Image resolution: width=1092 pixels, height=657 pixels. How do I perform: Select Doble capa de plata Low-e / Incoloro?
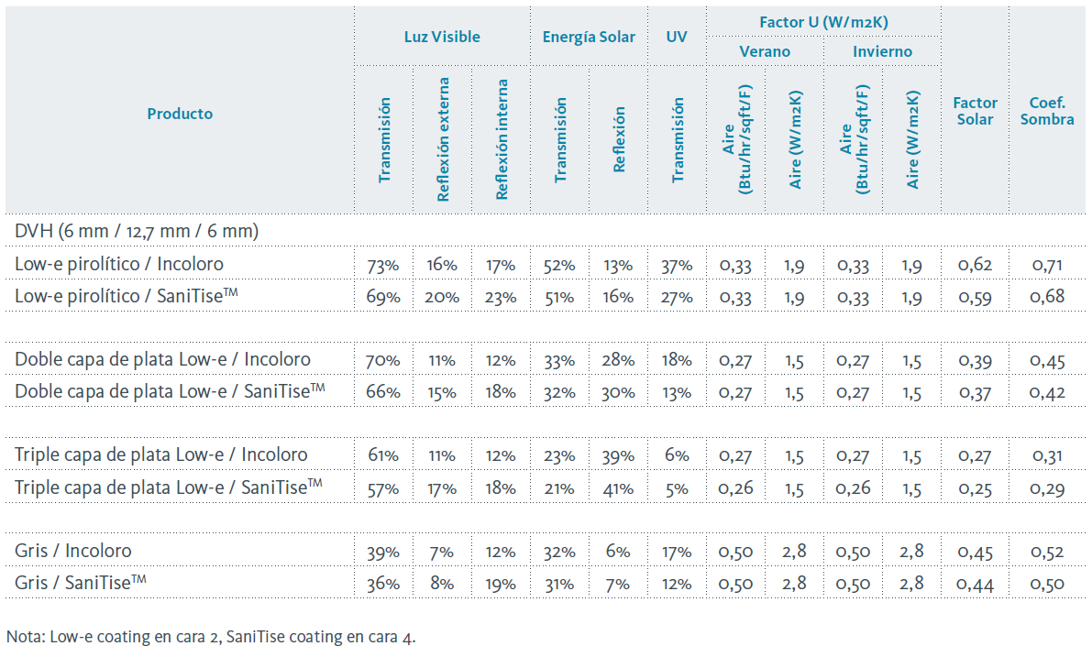point(162,359)
